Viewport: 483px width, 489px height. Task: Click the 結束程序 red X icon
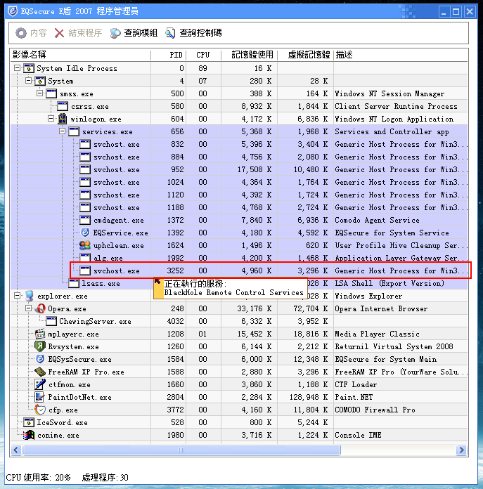[x=59, y=33]
